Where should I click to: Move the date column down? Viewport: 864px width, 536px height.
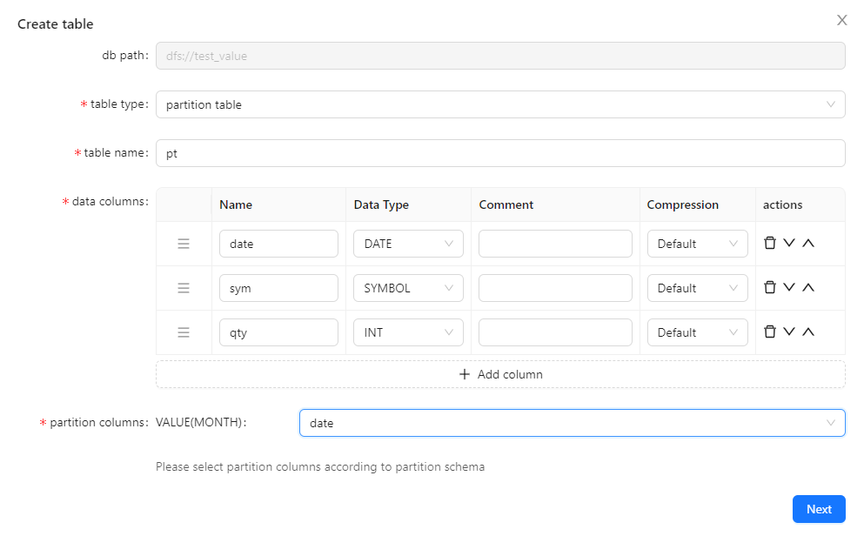click(x=789, y=244)
